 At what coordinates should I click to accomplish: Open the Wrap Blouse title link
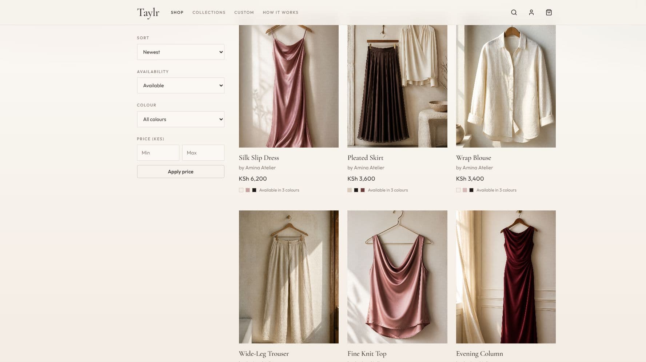(x=473, y=158)
